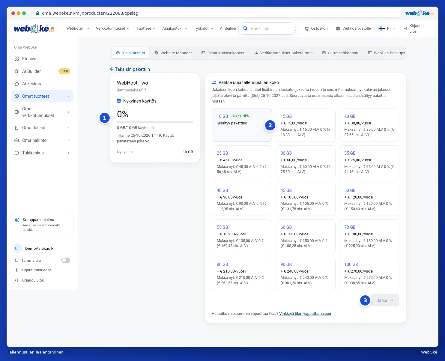Expand the Asiakastuki dropdown
Viewport: 445px width, 361px height.
pyautogui.click(x=175, y=28)
